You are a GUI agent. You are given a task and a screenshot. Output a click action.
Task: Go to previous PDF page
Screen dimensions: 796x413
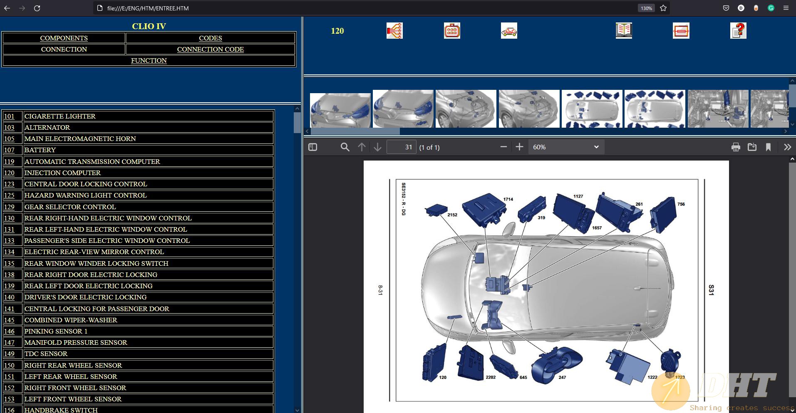(362, 147)
